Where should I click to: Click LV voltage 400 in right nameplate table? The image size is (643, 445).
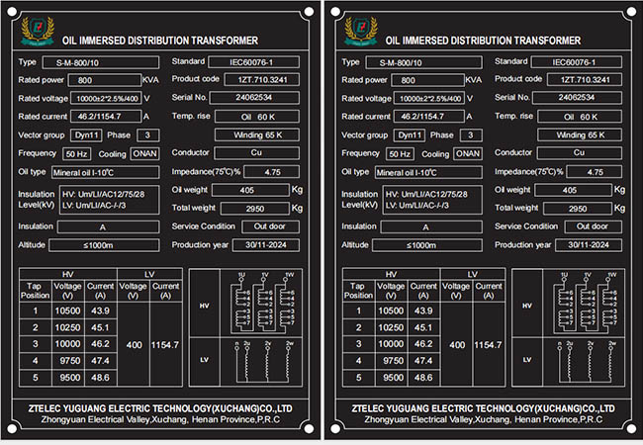[457, 345]
